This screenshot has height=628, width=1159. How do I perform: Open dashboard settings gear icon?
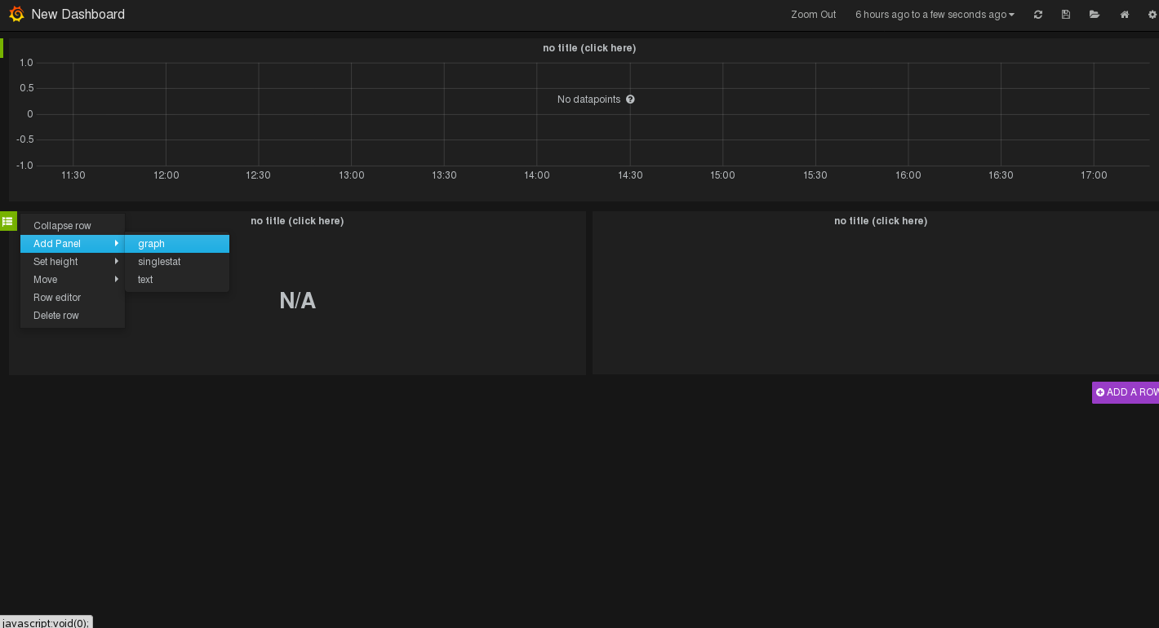pos(1152,15)
